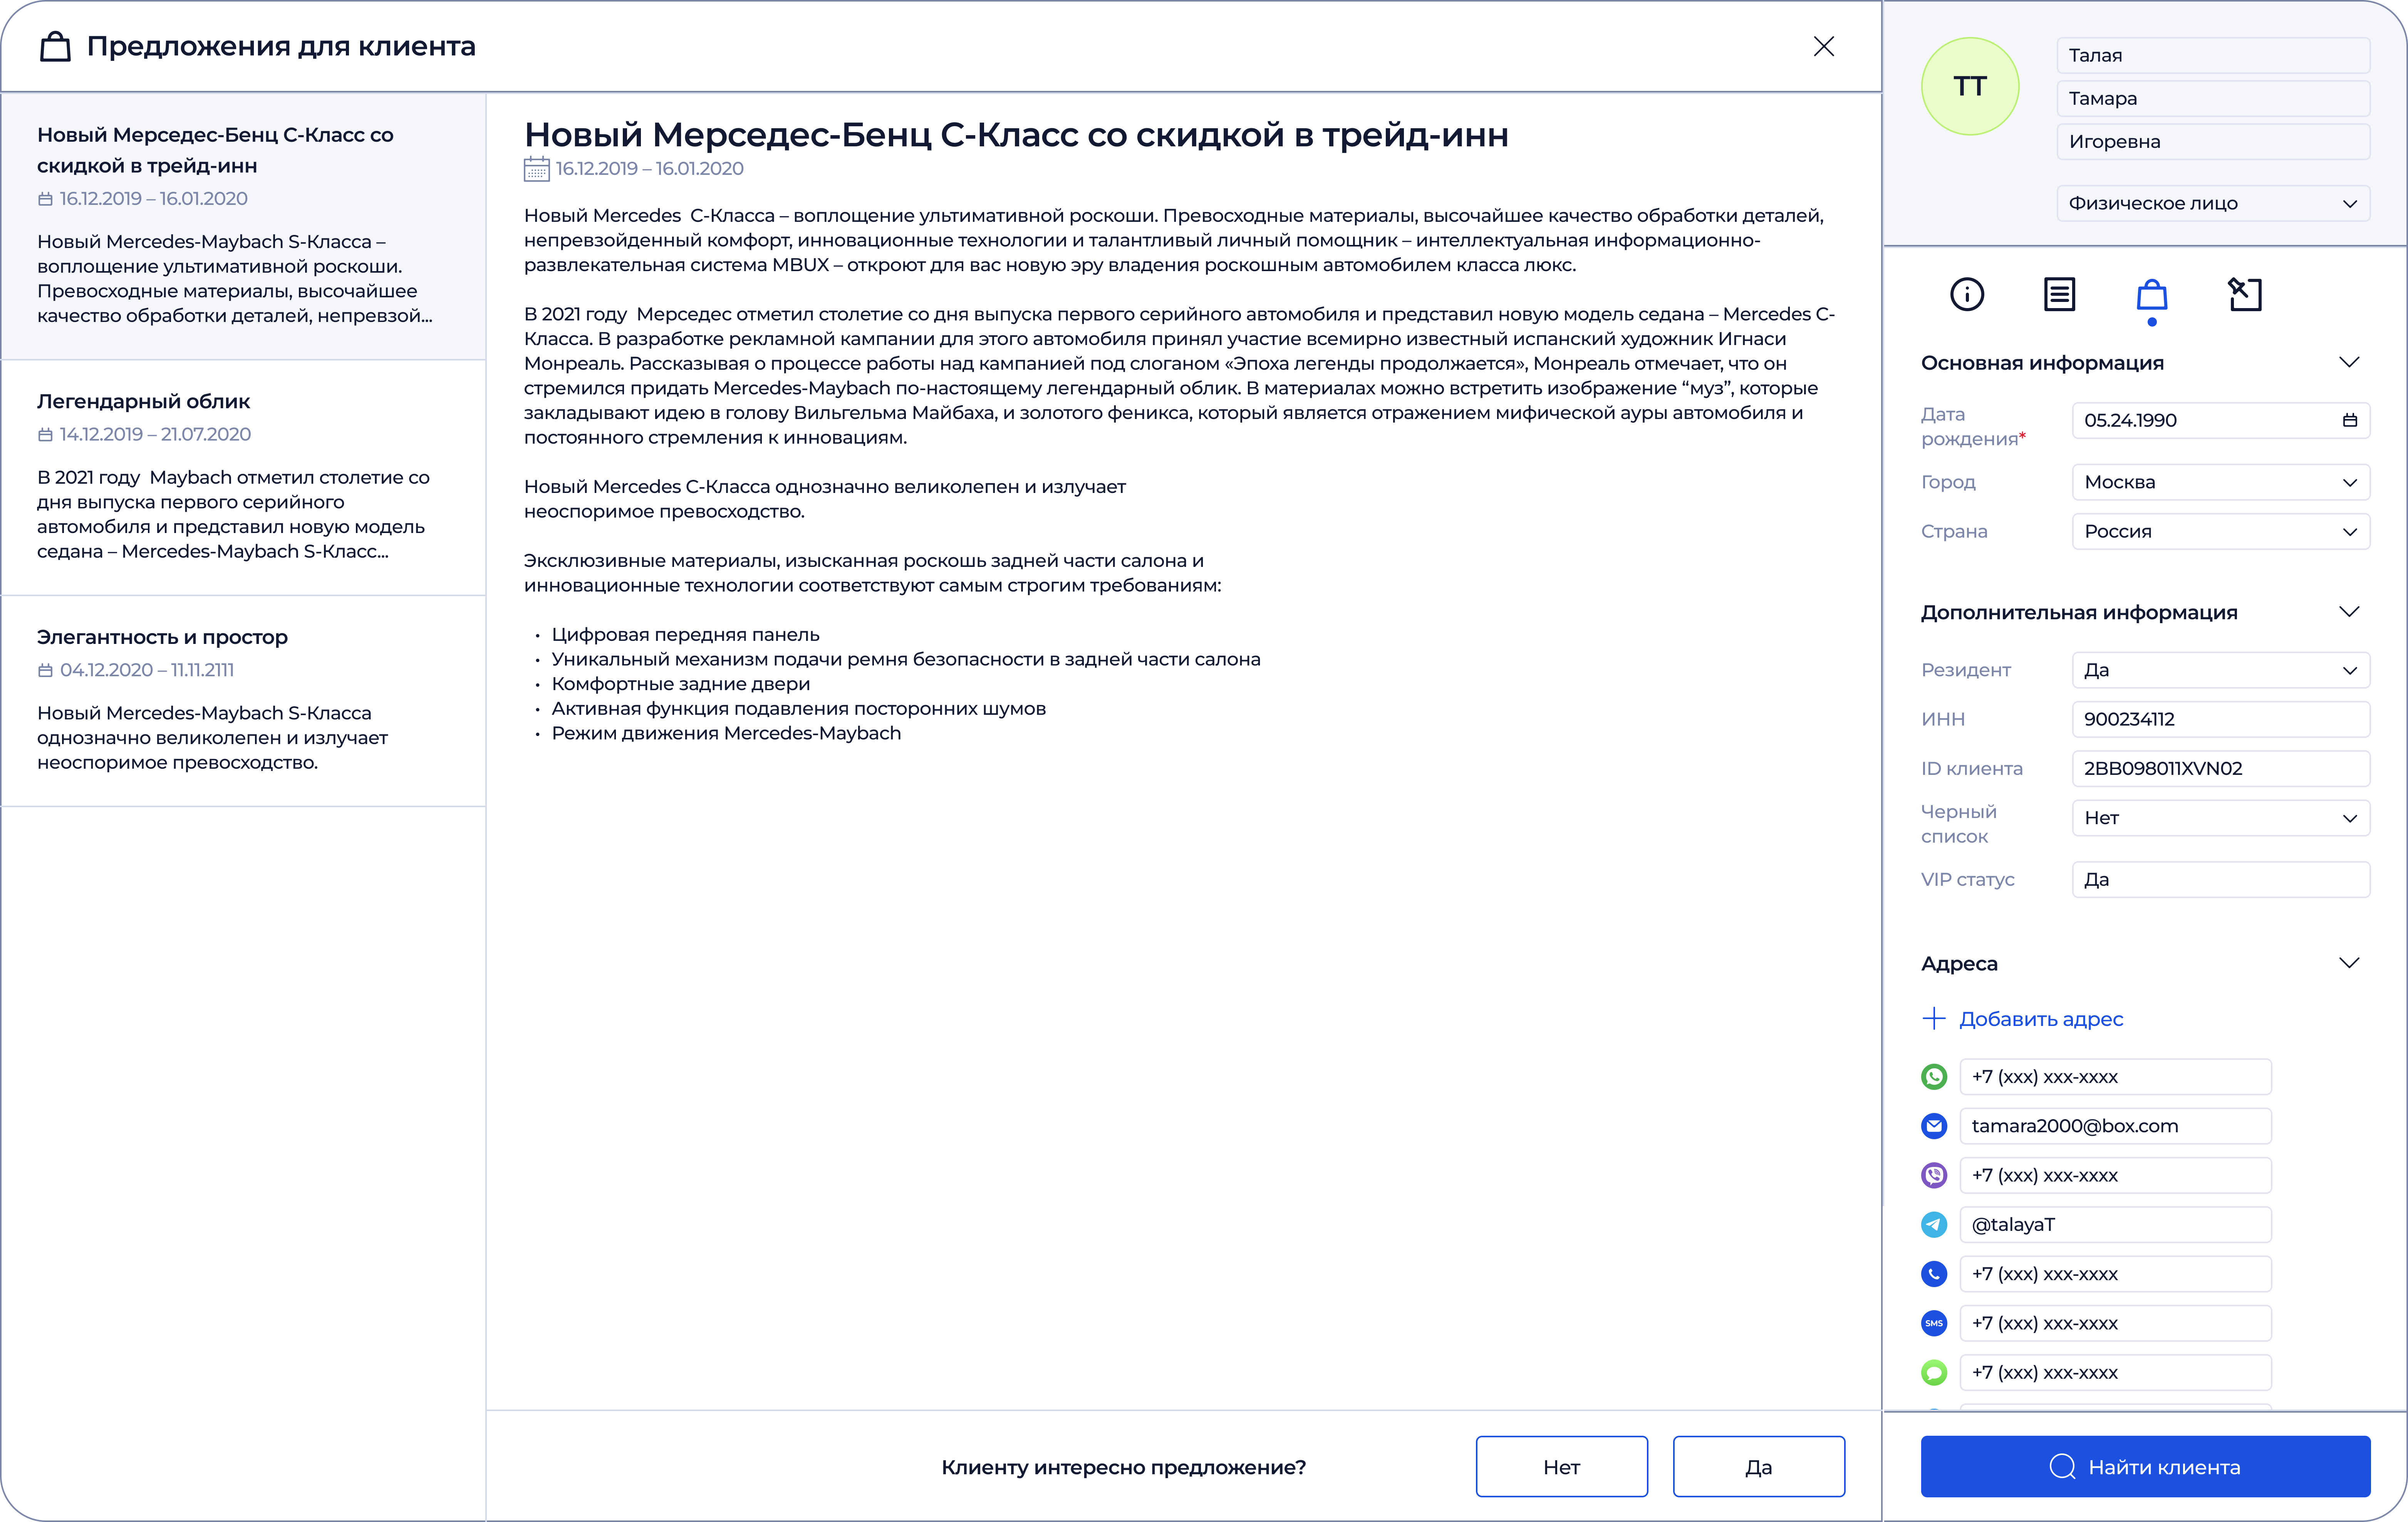Open the Черный список dropdown
2408x1522 pixels.
pos(2220,818)
